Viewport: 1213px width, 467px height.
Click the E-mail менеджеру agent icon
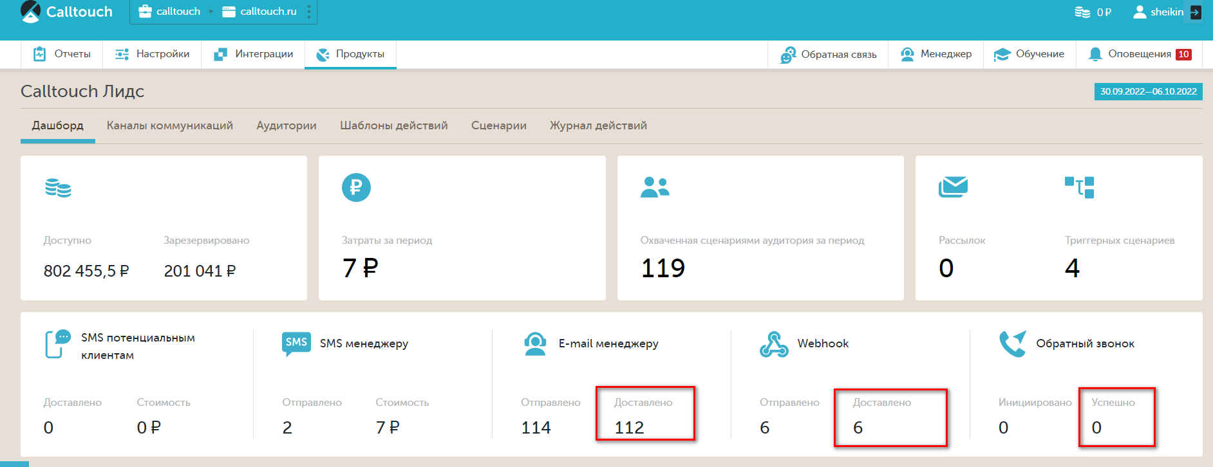[x=535, y=343]
